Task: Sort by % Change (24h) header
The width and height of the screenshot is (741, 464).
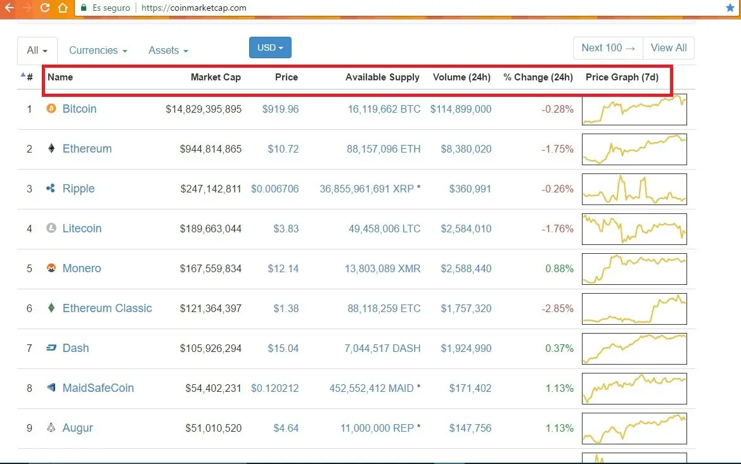Action: pyautogui.click(x=538, y=77)
